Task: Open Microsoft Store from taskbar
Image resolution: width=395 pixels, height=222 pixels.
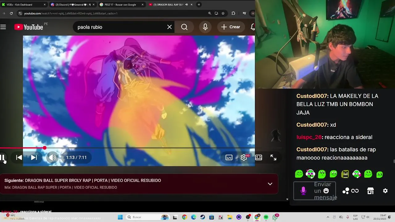Action: click(212, 217)
